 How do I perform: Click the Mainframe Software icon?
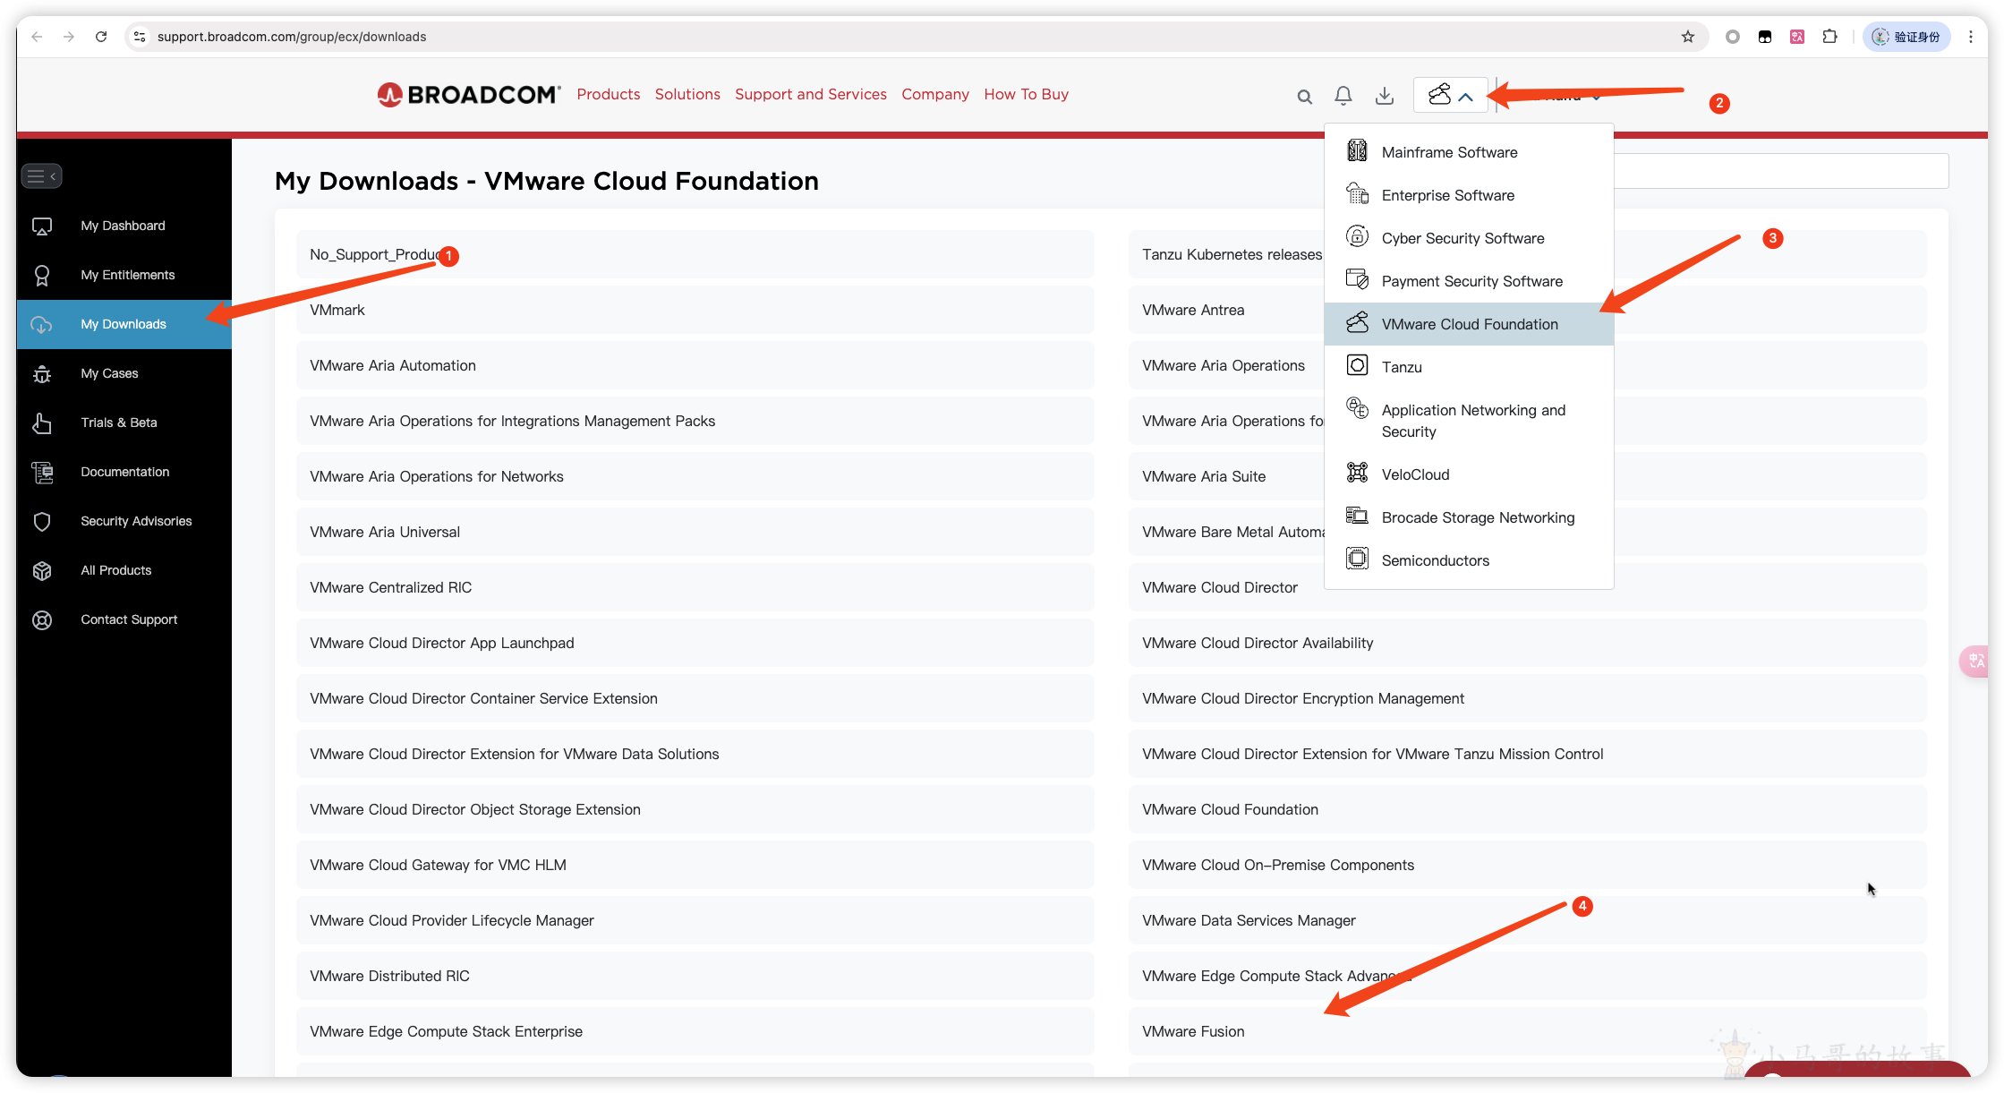tap(1357, 150)
